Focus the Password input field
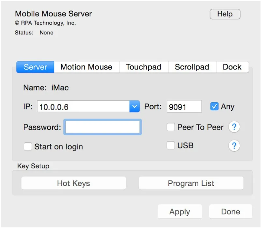 coord(102,127)
